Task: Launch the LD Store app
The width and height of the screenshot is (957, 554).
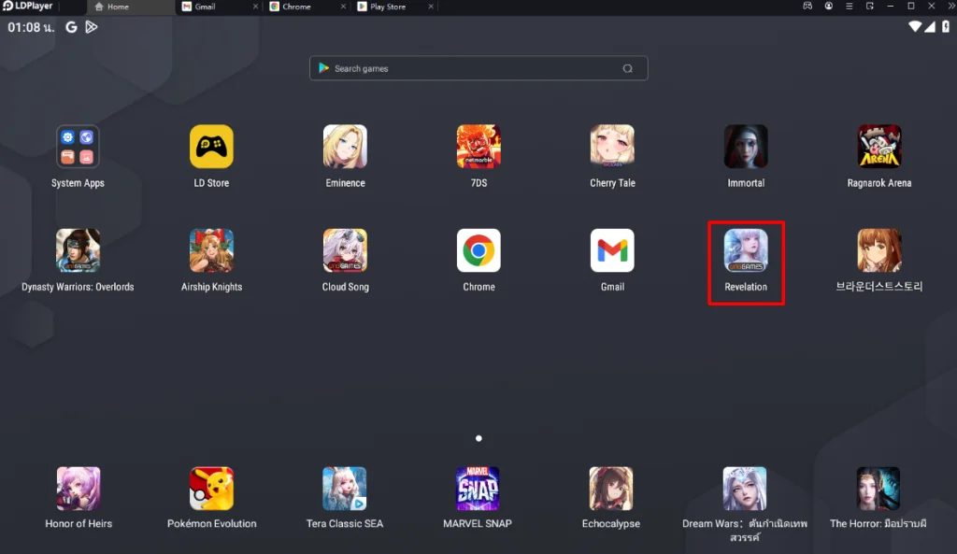Action: tap(211, 147)
